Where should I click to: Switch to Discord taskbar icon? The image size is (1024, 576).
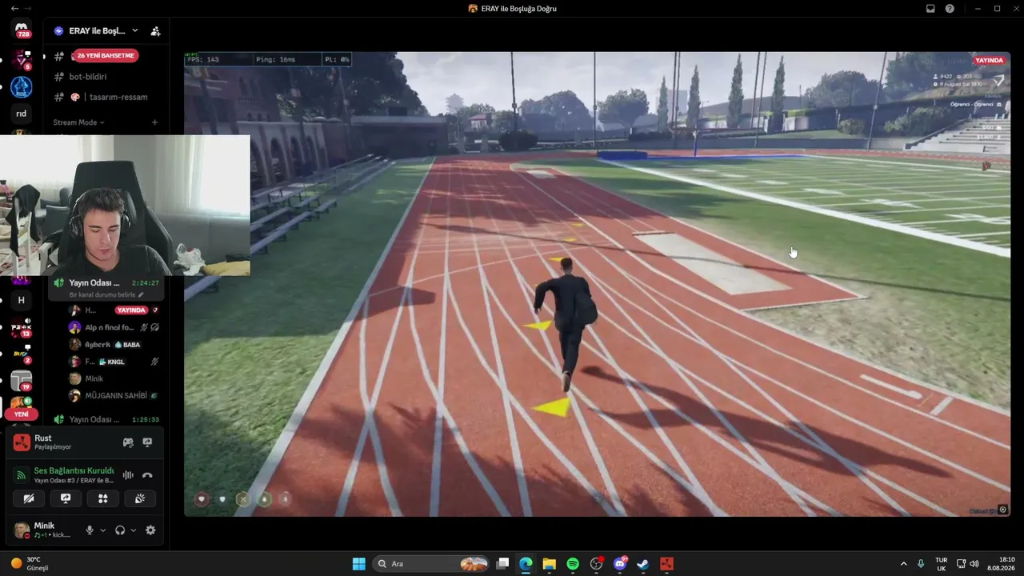pos(620,564)
